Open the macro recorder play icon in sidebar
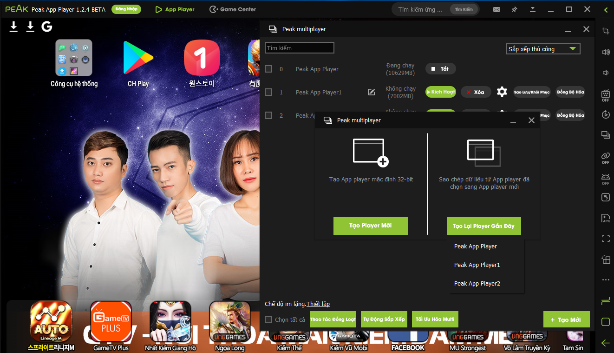This screenshot has height=353, width=614. pos(605,114)
